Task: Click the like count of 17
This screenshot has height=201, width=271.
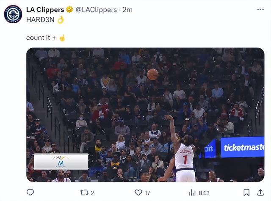Action: click(x=147, y=193)
